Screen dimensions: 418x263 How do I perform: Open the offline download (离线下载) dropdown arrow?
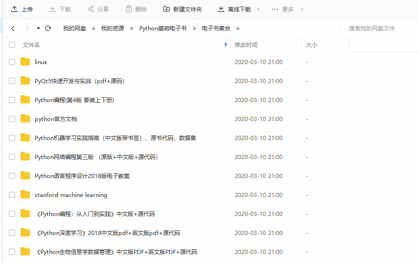[x=258, y=9]
